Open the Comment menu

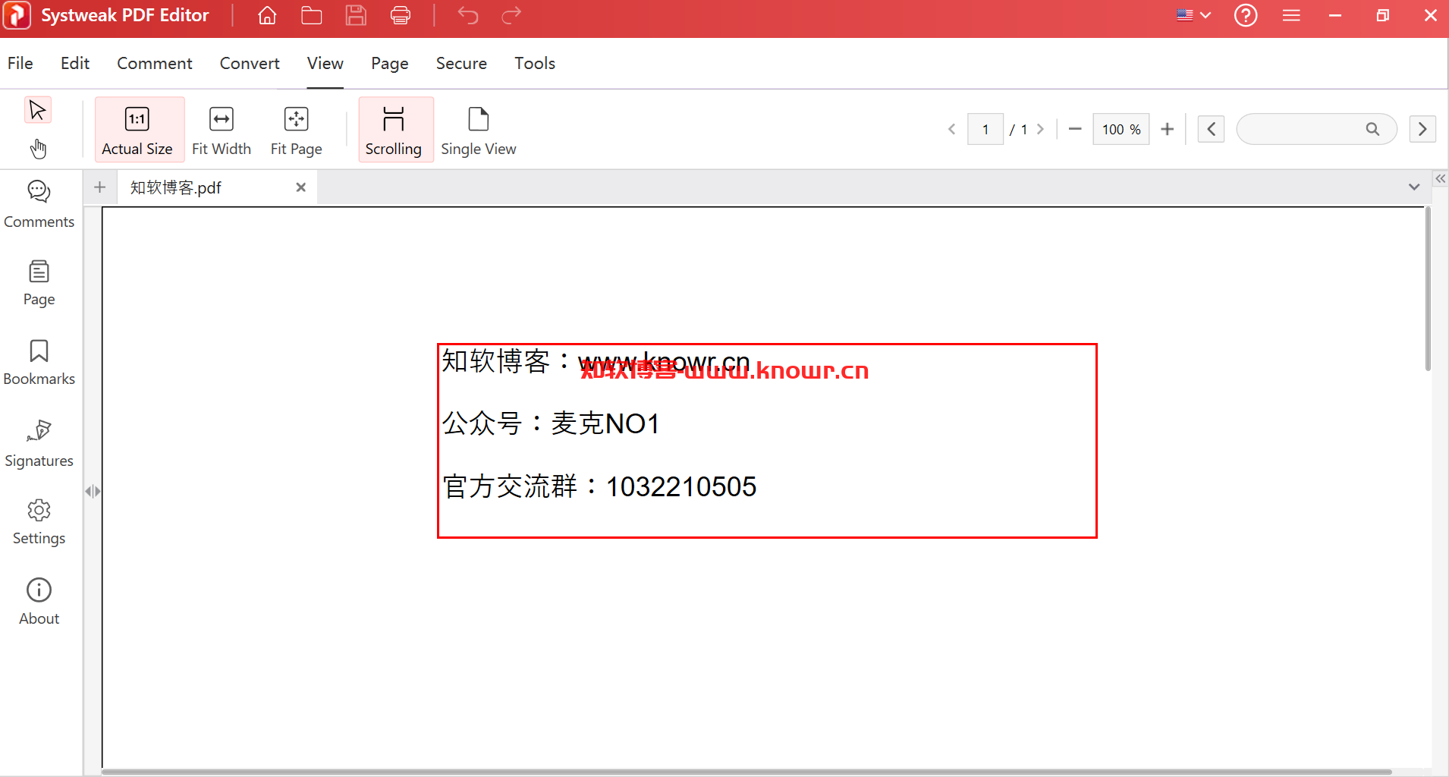155,64
